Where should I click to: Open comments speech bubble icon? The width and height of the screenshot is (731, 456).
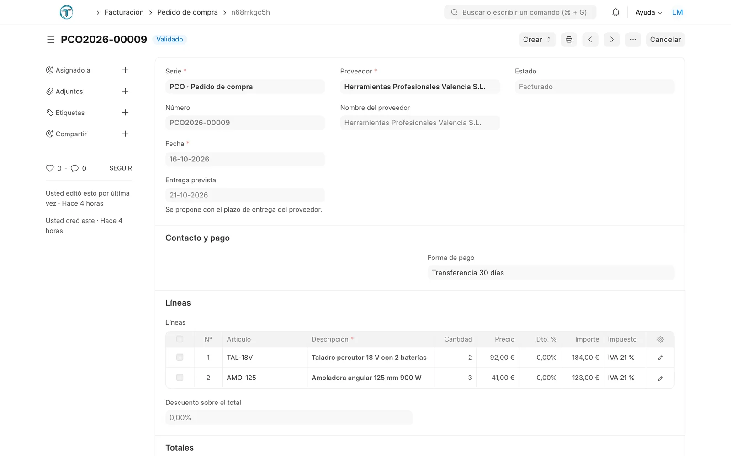click(x=74, y=168)
